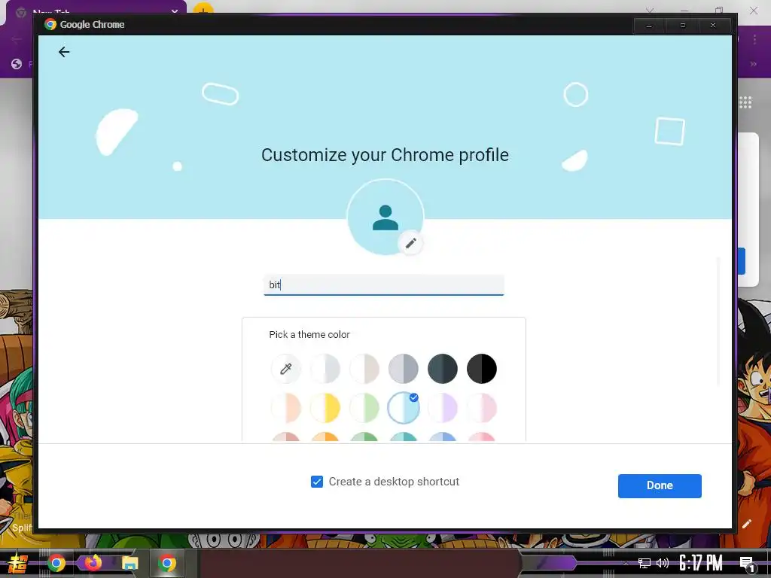The image size is (771, 578).
Task: Select the checked light blue theme color
Action: point(404,408)
